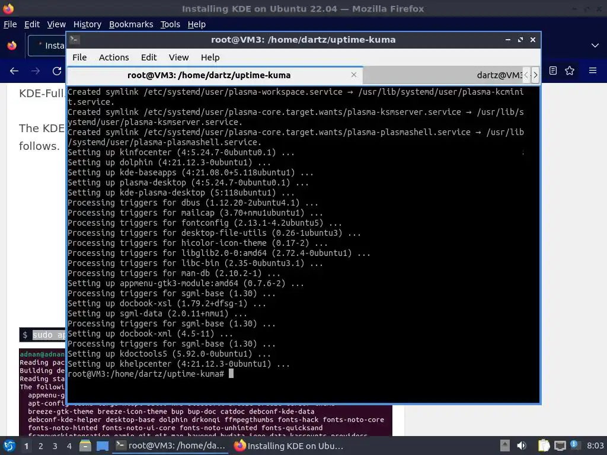This screenshot has width=607, height=455.
Task: Open Firefox hamburger application menu
Action: click(593, 71)
